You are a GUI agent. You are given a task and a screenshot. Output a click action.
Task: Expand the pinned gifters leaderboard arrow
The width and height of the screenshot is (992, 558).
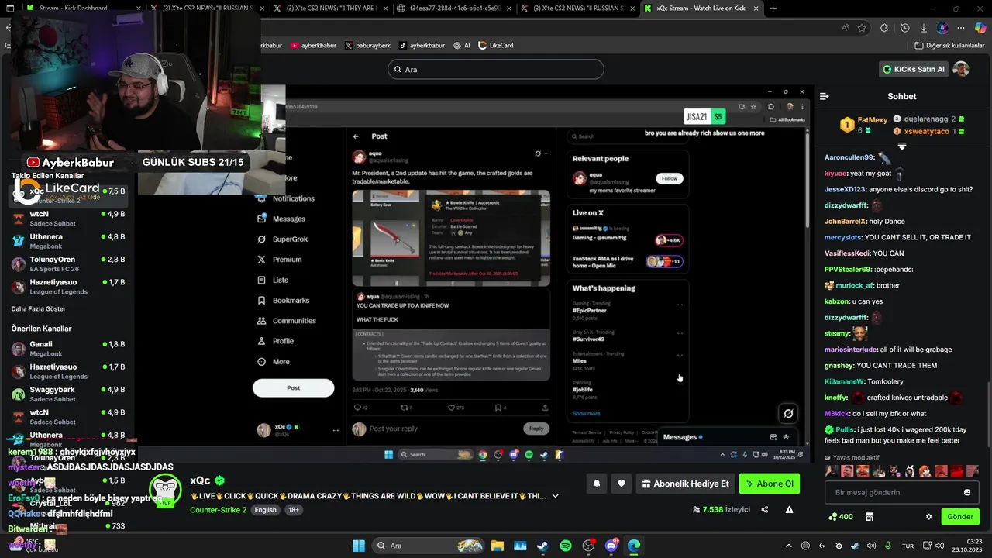pyautogui.click(x=902, y=146)
